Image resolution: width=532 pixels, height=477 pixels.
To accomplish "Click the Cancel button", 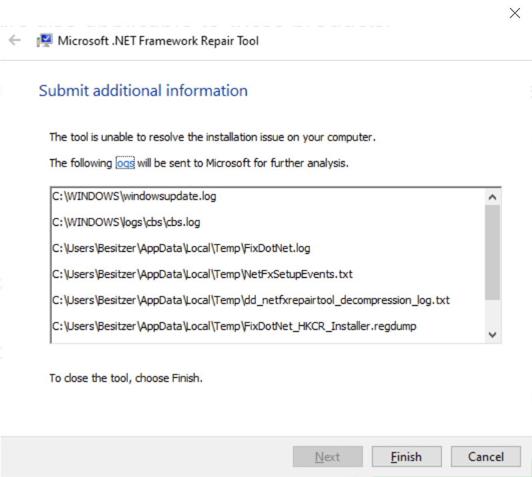I will tap(485, 456).
